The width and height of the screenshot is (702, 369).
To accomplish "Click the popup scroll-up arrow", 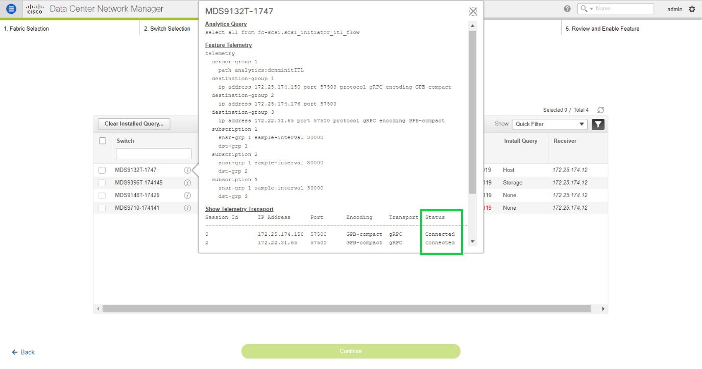I will [x=472, y=25].
